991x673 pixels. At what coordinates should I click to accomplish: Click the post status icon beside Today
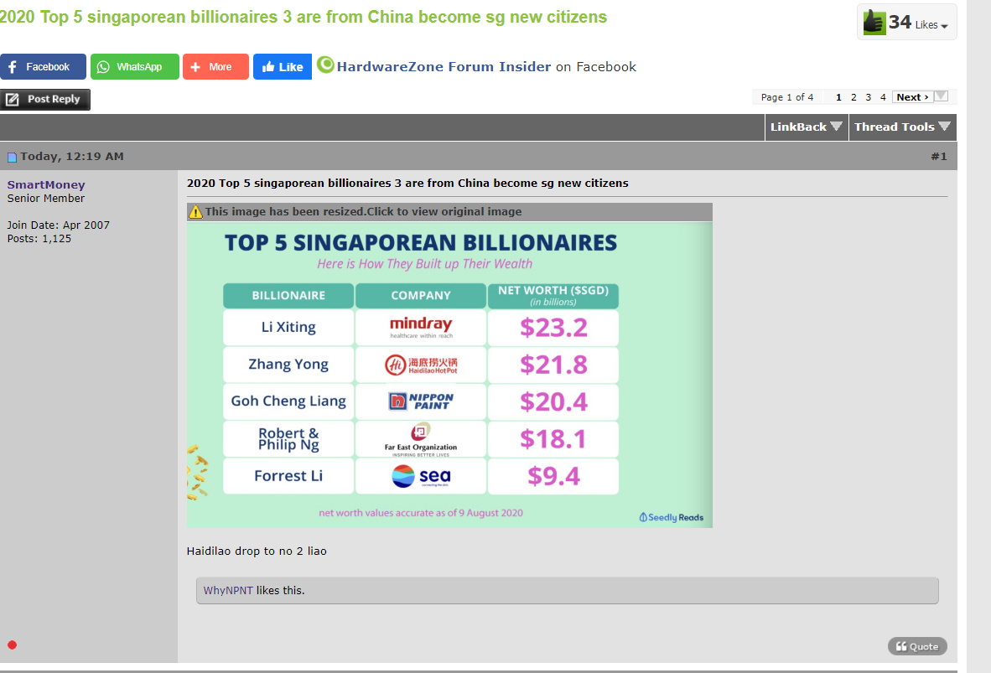pos(12,158)
